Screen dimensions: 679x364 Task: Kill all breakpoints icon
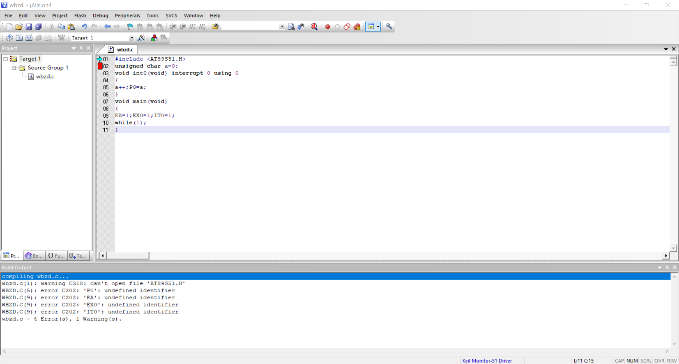357,27
